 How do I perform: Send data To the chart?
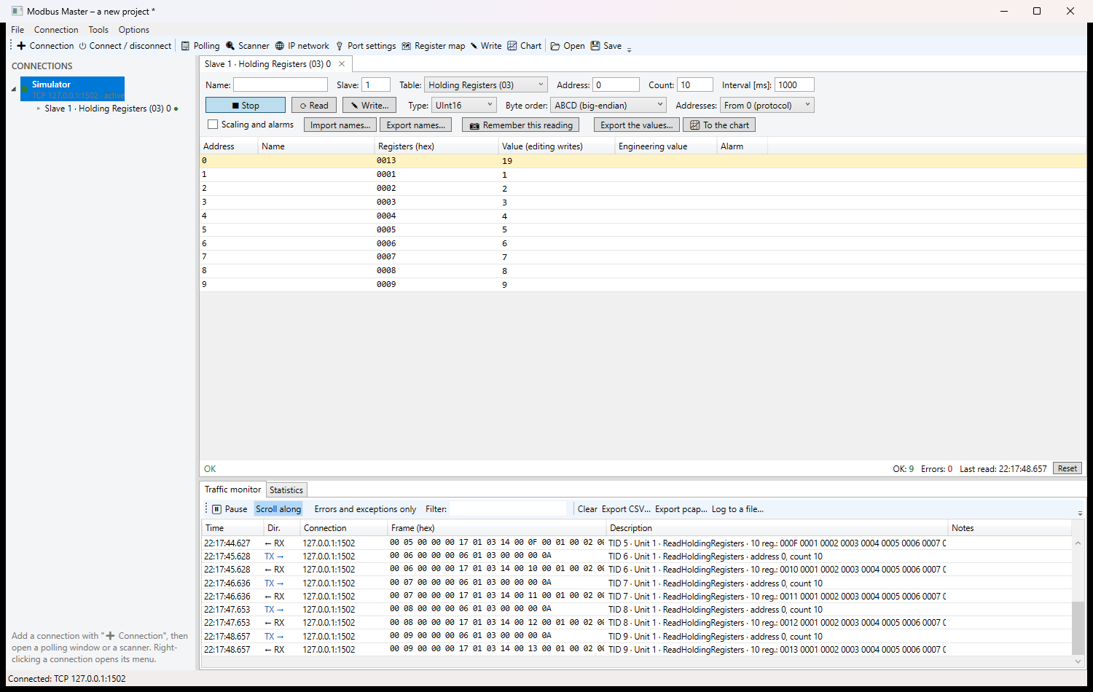click(x=719, y=125)
